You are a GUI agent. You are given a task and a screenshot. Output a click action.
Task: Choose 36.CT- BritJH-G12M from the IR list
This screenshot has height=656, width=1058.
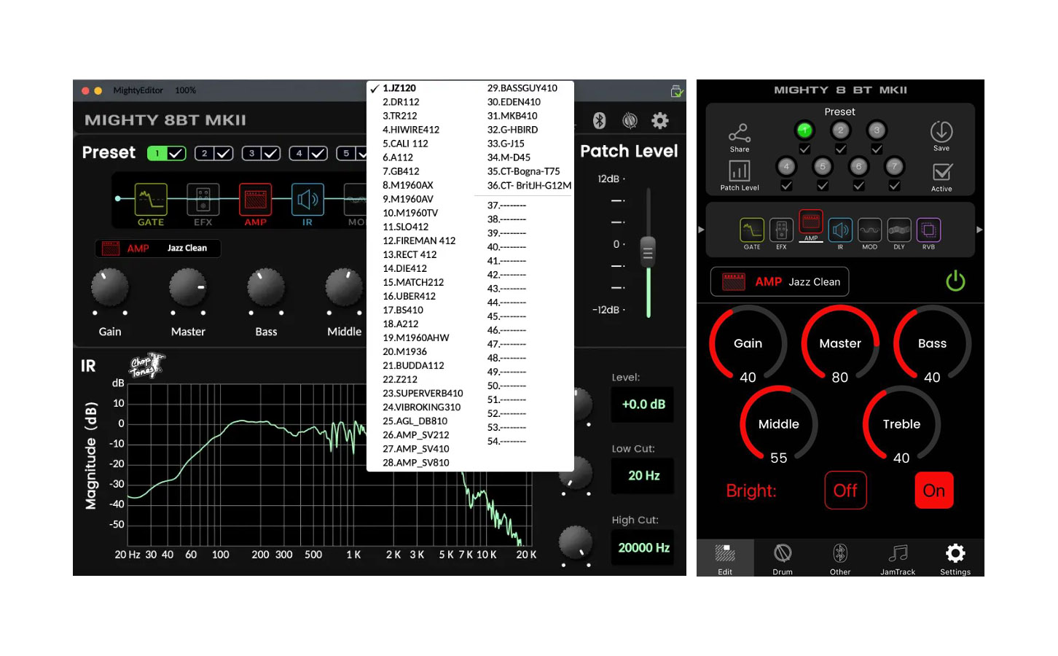529,185
